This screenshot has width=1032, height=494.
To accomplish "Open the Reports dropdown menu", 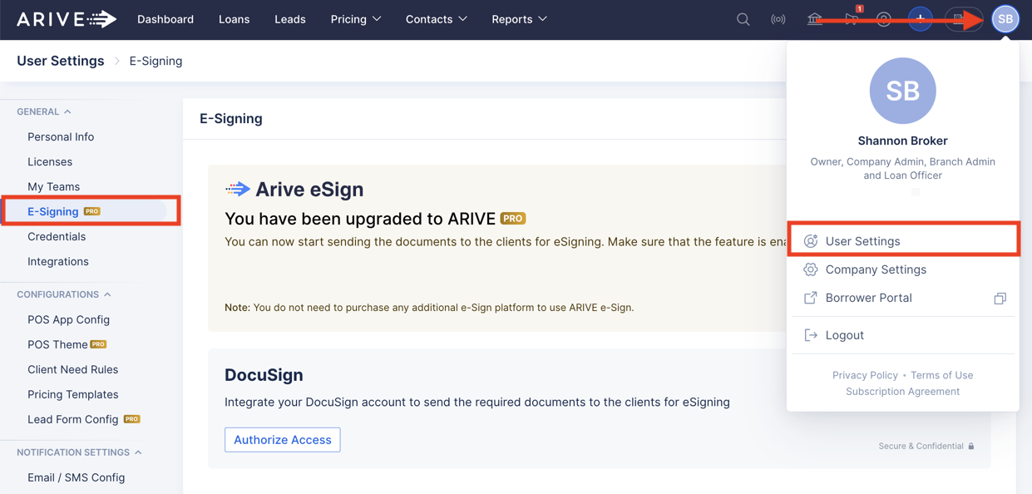I will 519,19.
